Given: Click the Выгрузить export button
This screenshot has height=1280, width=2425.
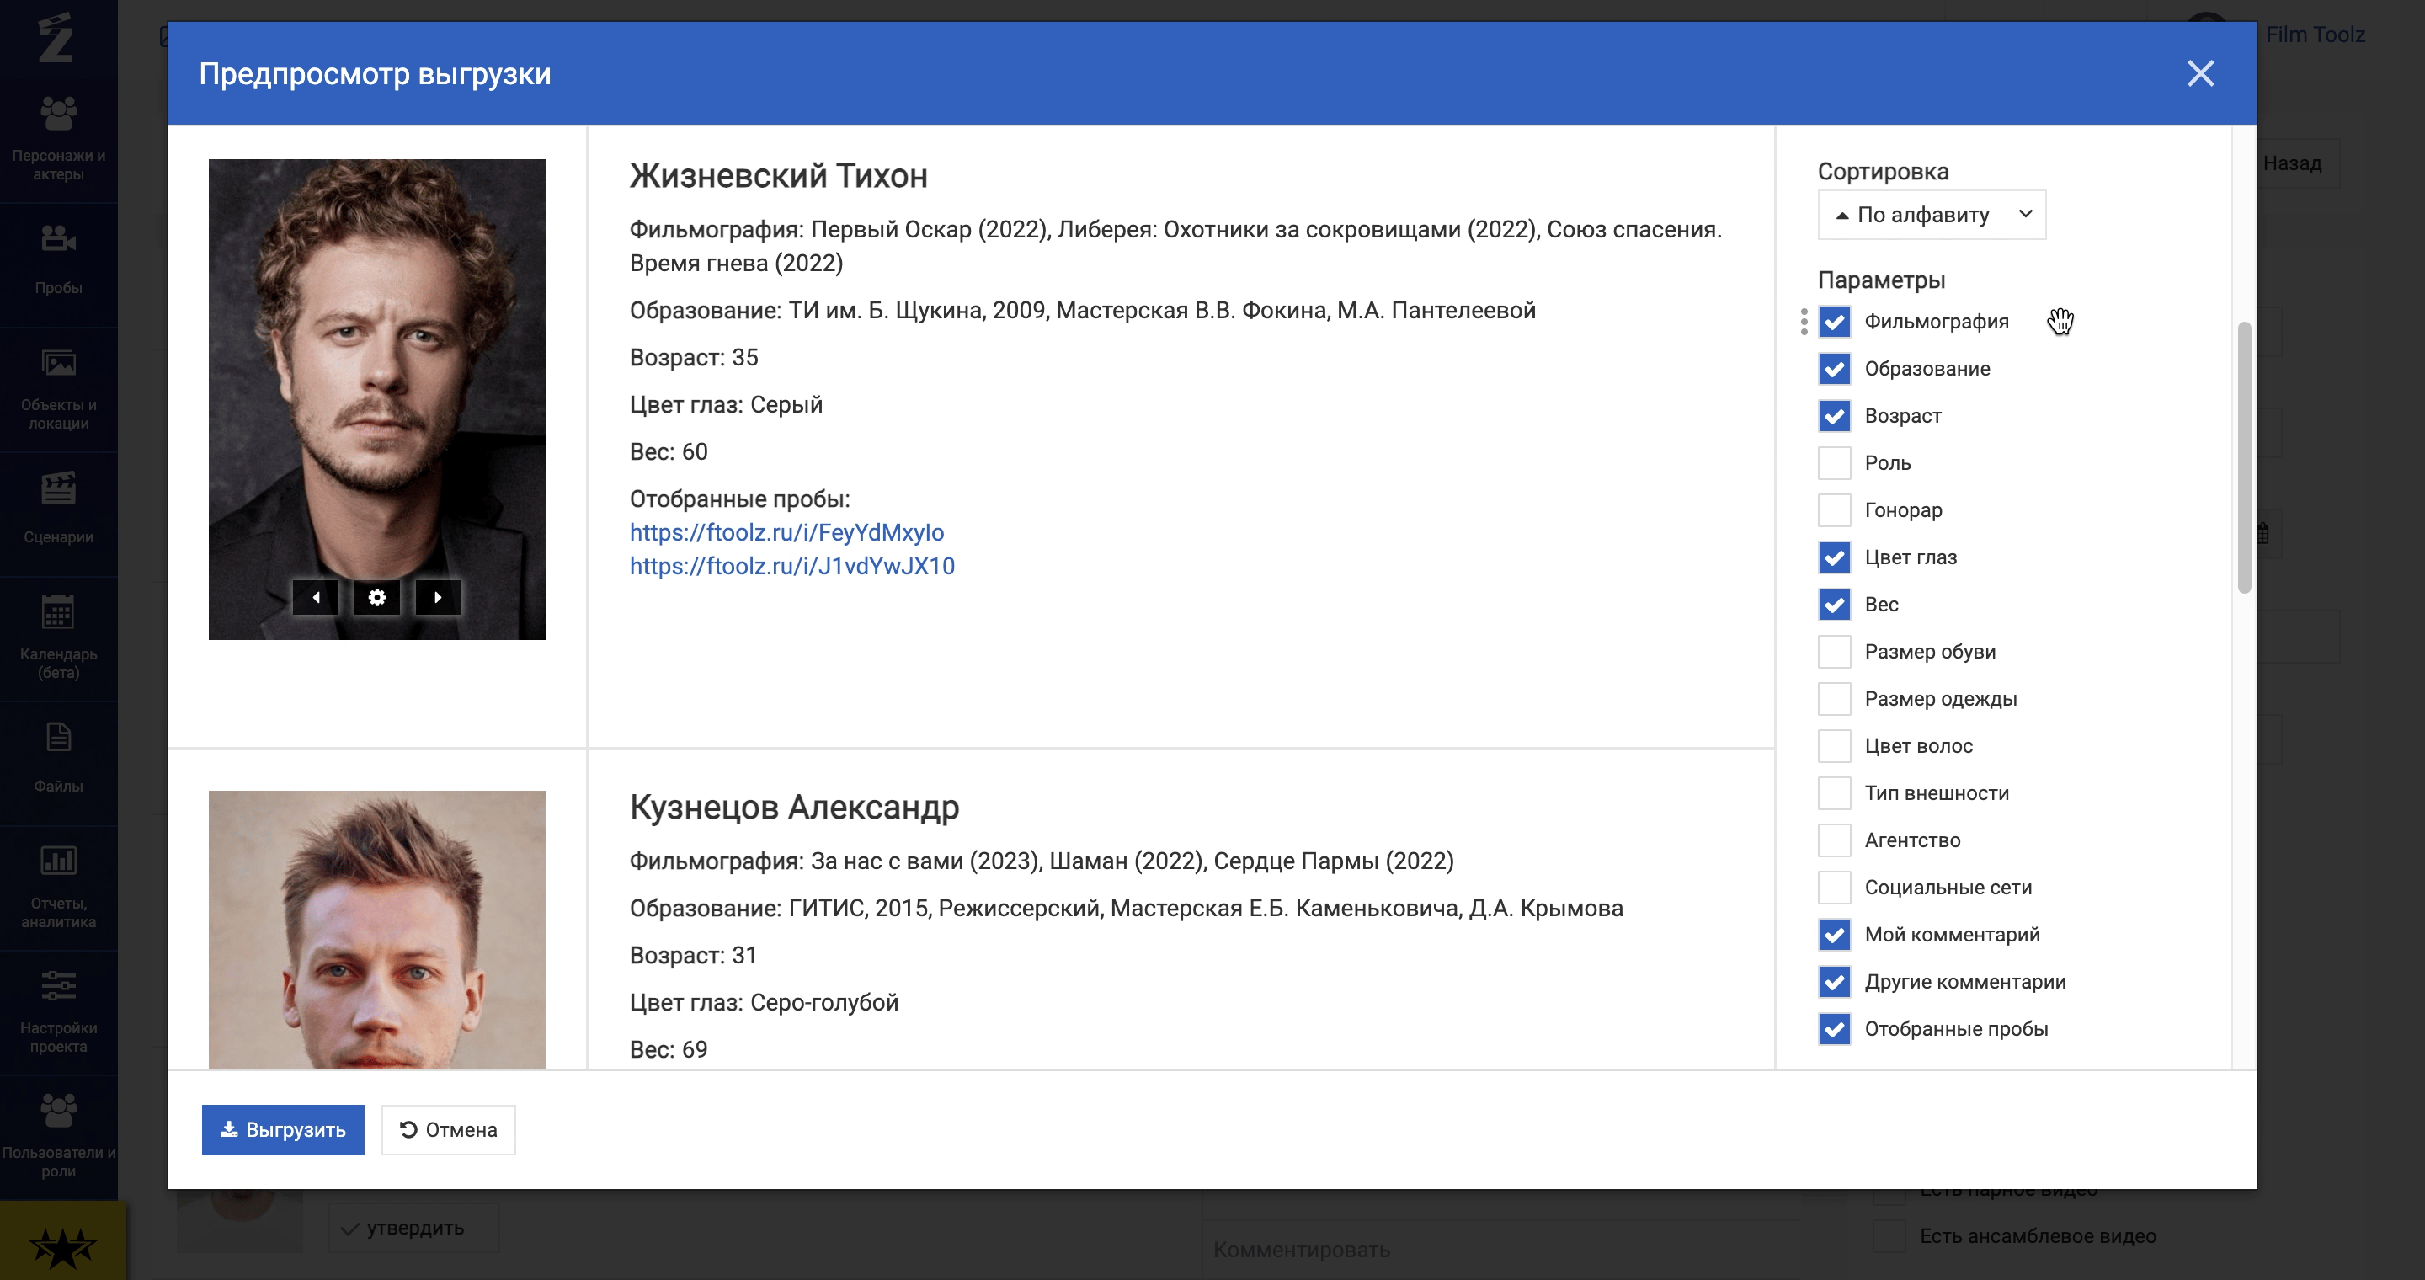Looking at the screenshot, I should 282,1129.
